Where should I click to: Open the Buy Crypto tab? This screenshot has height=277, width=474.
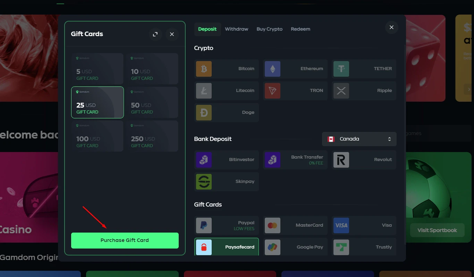269,29
